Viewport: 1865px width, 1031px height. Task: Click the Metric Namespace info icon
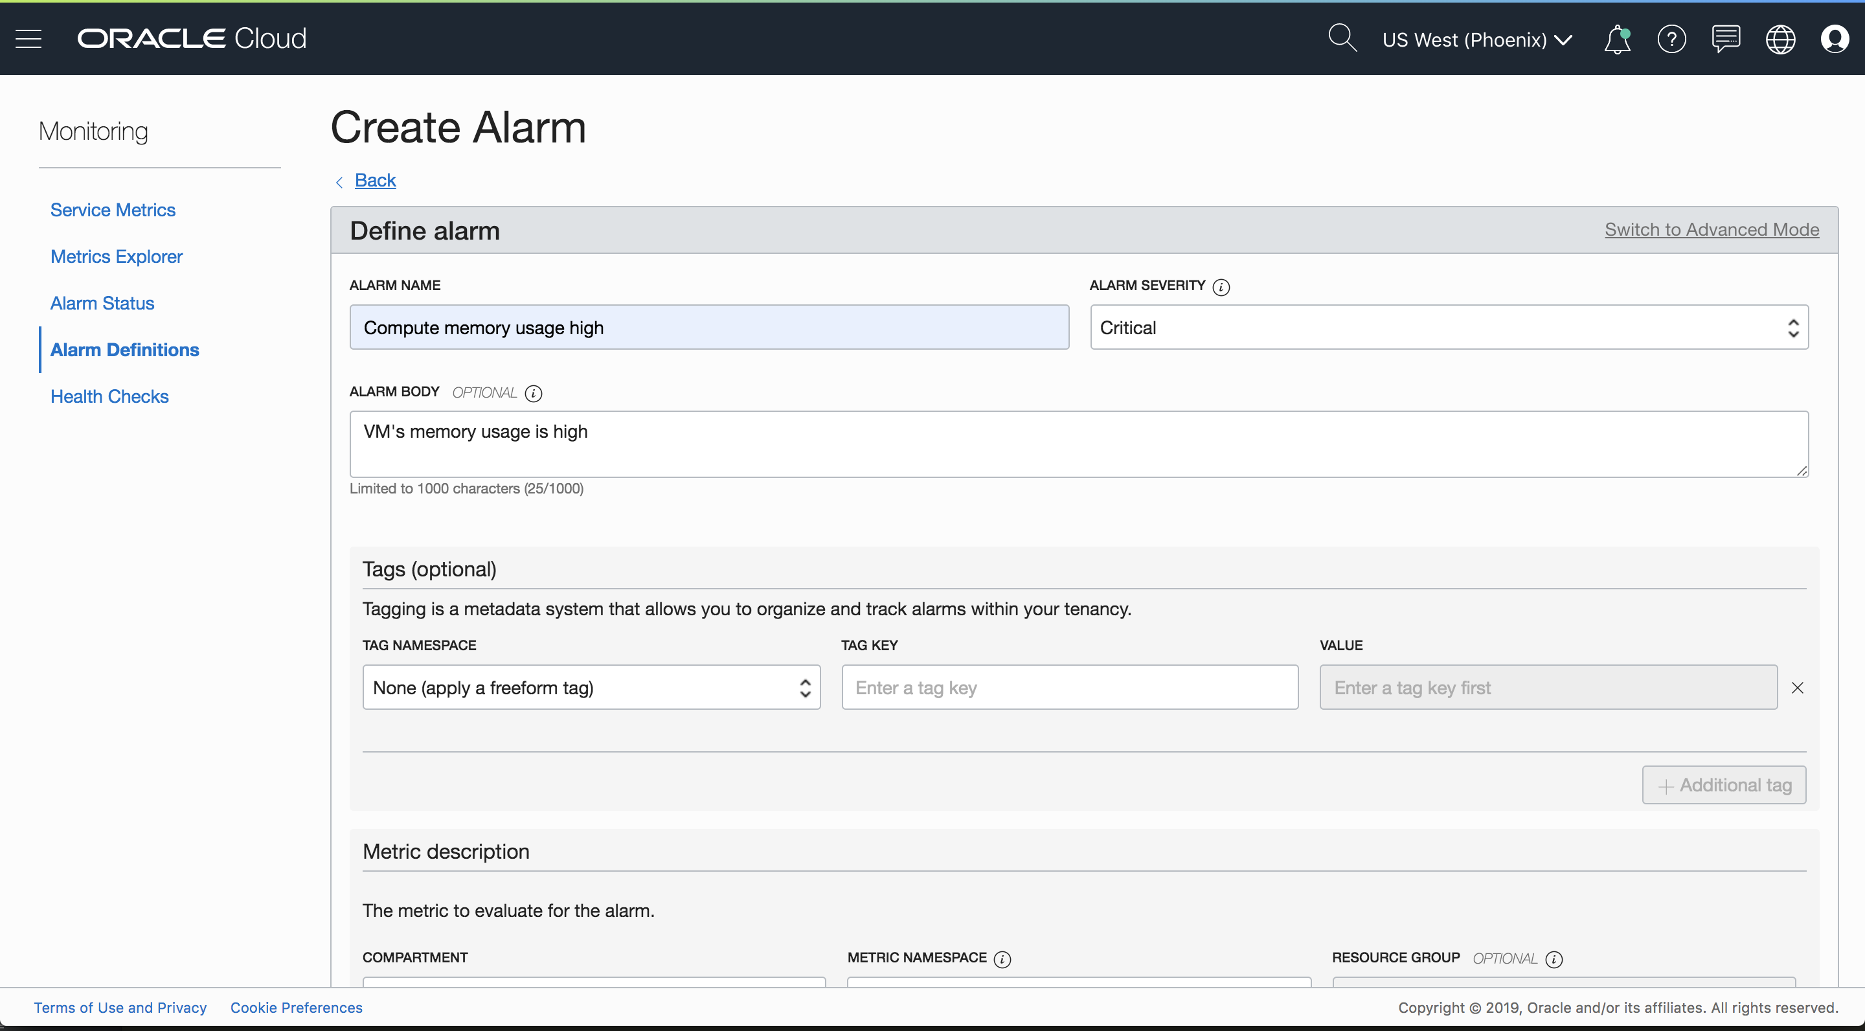(1002, 959)
